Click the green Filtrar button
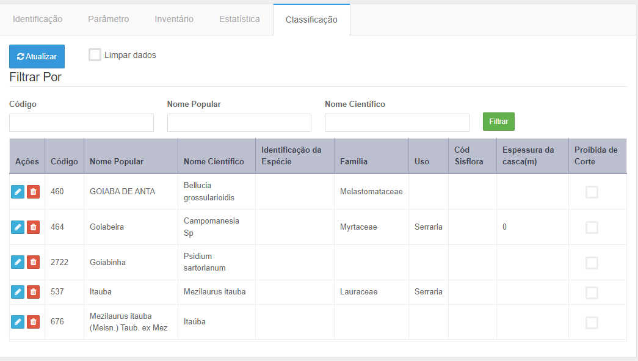638x361 pixels. 499,122
